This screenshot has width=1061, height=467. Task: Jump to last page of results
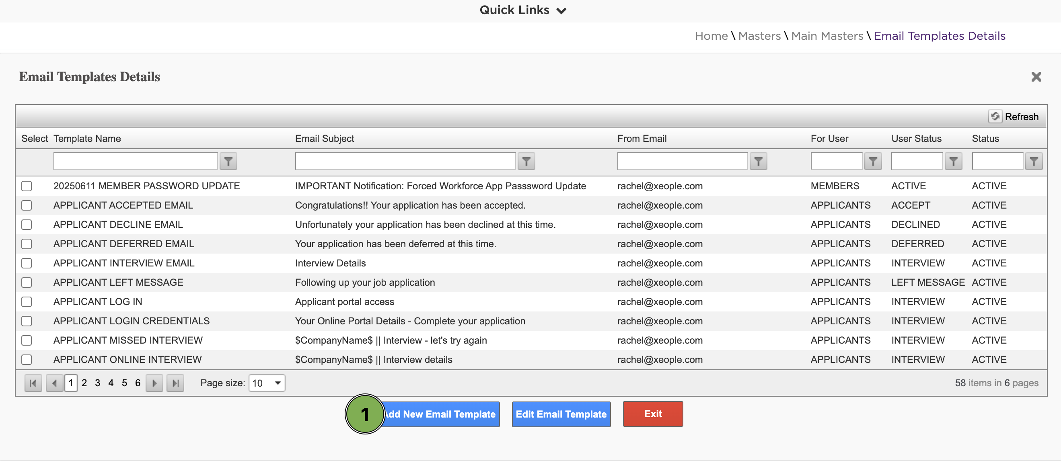click(x=175, y=383)
